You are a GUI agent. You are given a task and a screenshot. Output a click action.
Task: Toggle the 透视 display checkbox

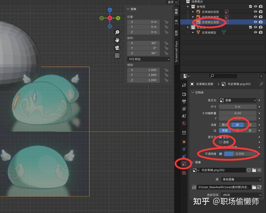tap(221, 142)
